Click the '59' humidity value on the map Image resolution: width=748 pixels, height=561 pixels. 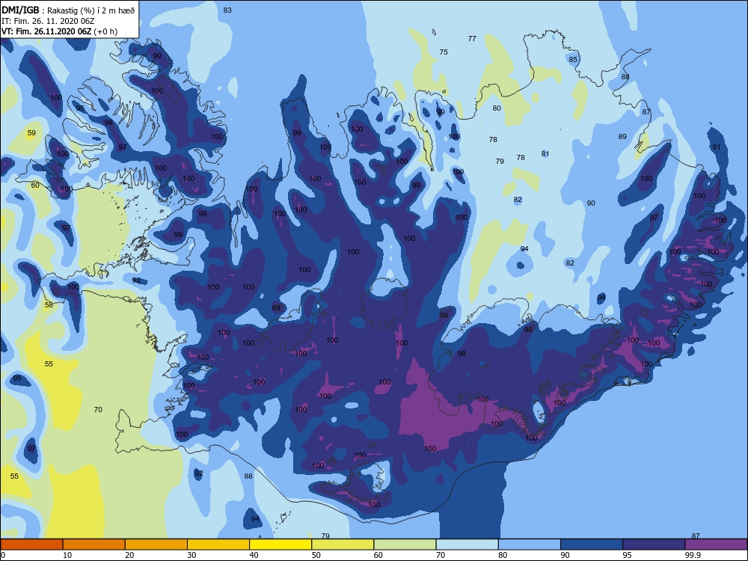[31, 133]
